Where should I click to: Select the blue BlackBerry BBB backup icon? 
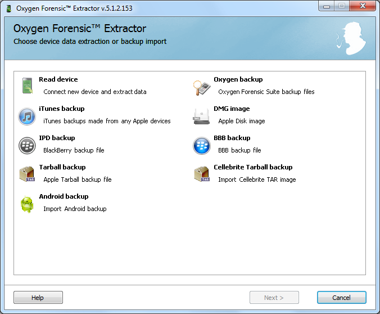[x=202, y=146]
